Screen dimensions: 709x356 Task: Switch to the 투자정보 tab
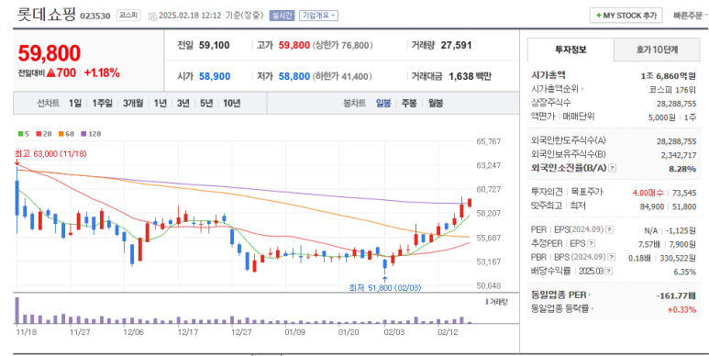[571, 50]
